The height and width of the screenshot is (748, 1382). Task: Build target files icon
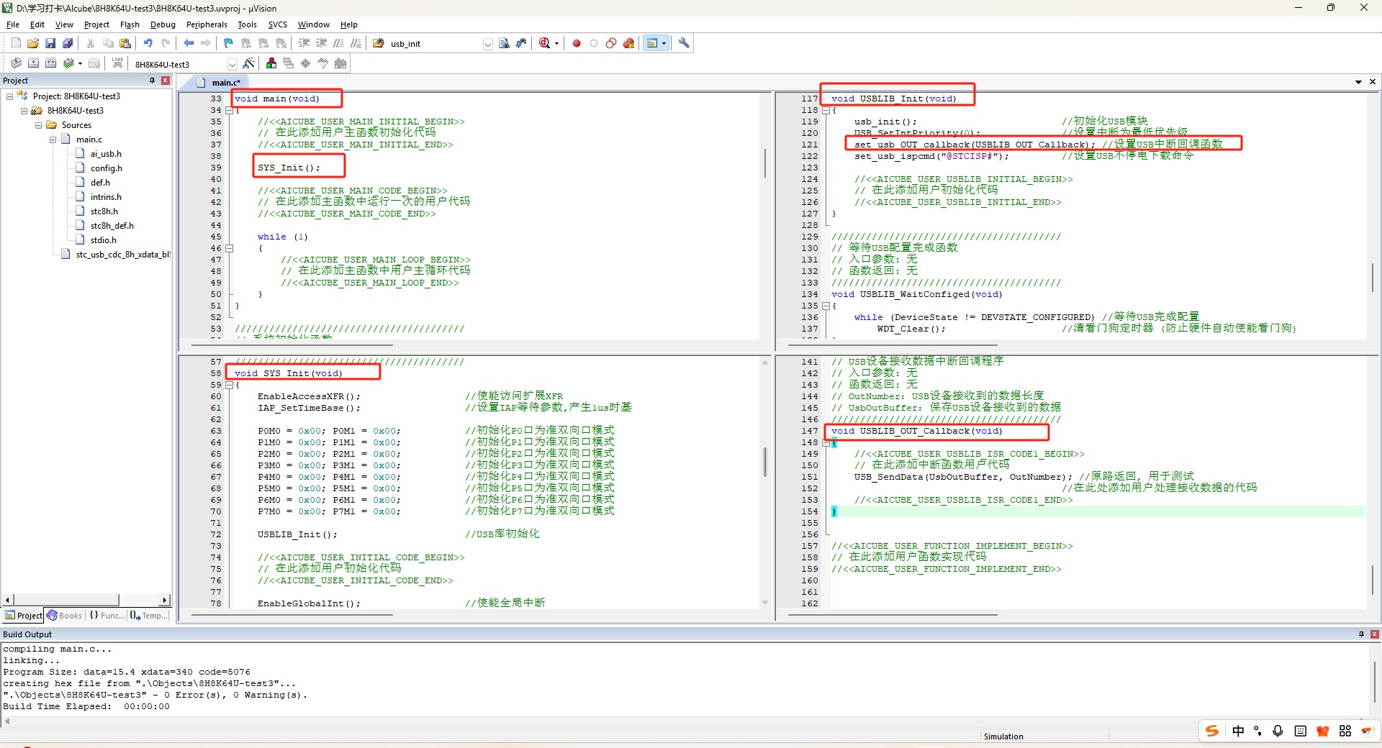(x=33, y=63)
